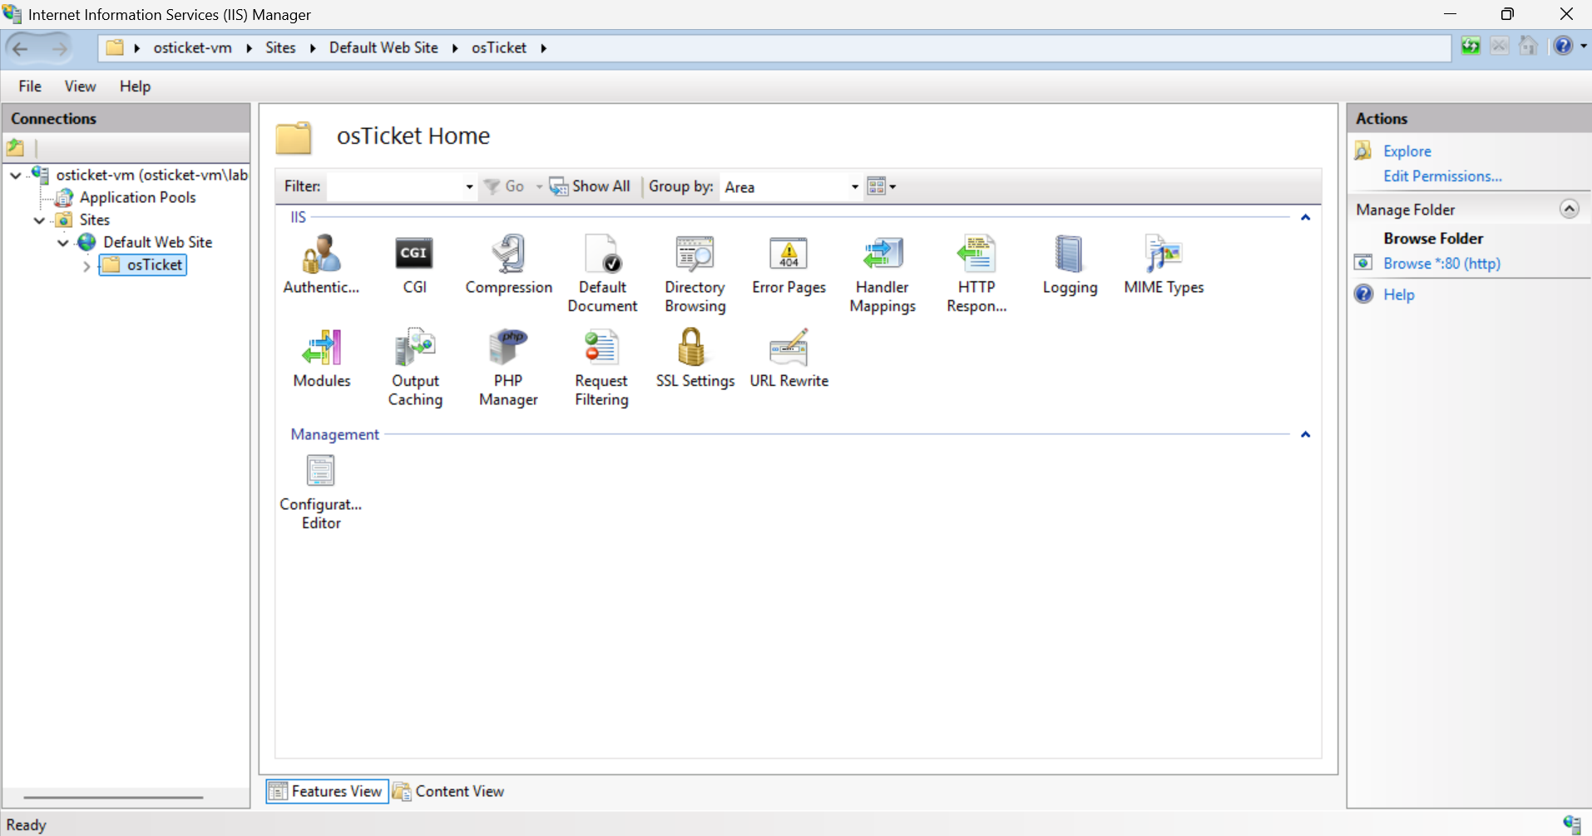Click the Show All button
Screen dimensions: 1592x836
tap(590, 186)
